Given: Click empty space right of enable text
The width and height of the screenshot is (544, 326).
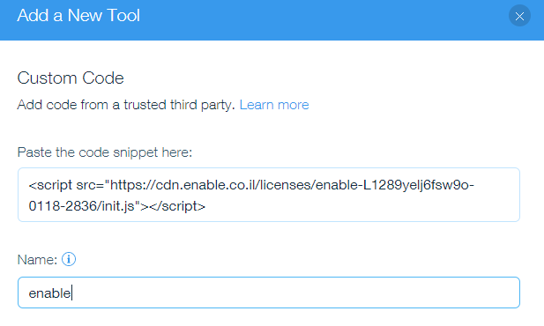Looking at the screenshot, I should 294,293.
